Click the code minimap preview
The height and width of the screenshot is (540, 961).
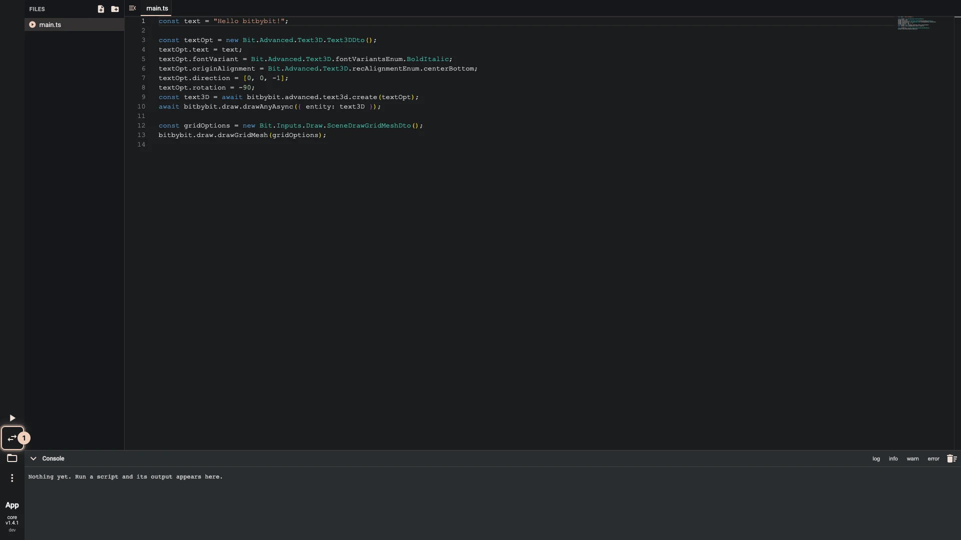coord(916,23)
